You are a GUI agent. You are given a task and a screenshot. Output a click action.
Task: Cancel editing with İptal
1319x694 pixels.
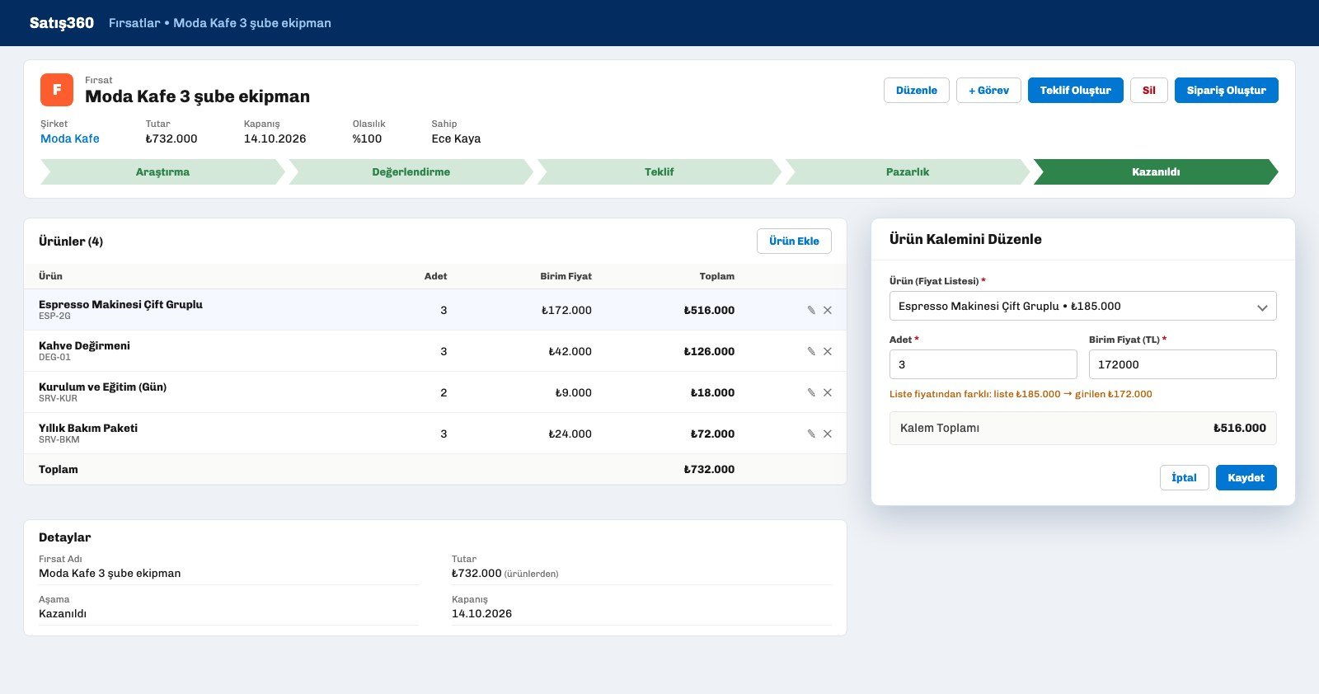coord(1184,477)
